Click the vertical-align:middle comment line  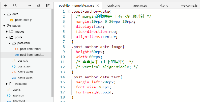coord(107,67)
